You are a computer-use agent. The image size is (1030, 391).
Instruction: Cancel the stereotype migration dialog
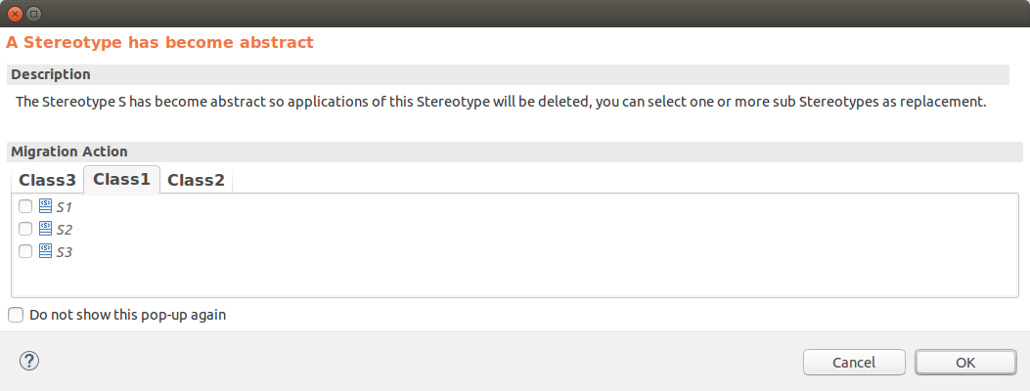coord(854,362)
